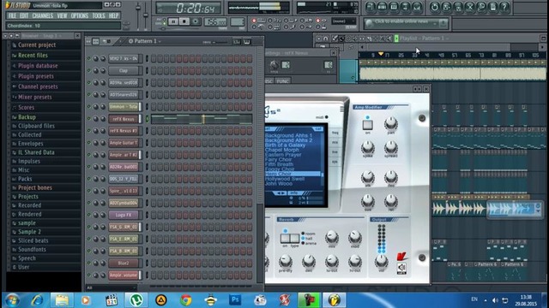This screenshot has width=549, height=308.
Task: Toggle the Reverb on button in Nexus
Action: pos(285,238)
